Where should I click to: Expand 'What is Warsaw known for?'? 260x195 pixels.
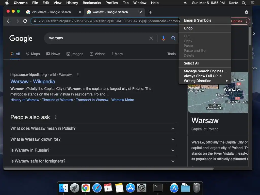coord(93,139)
